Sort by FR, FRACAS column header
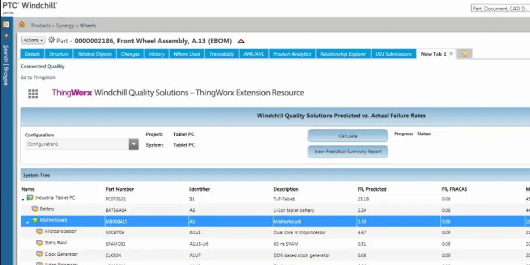The width and height of the screenshot is (530, 265). coord(454,189)
